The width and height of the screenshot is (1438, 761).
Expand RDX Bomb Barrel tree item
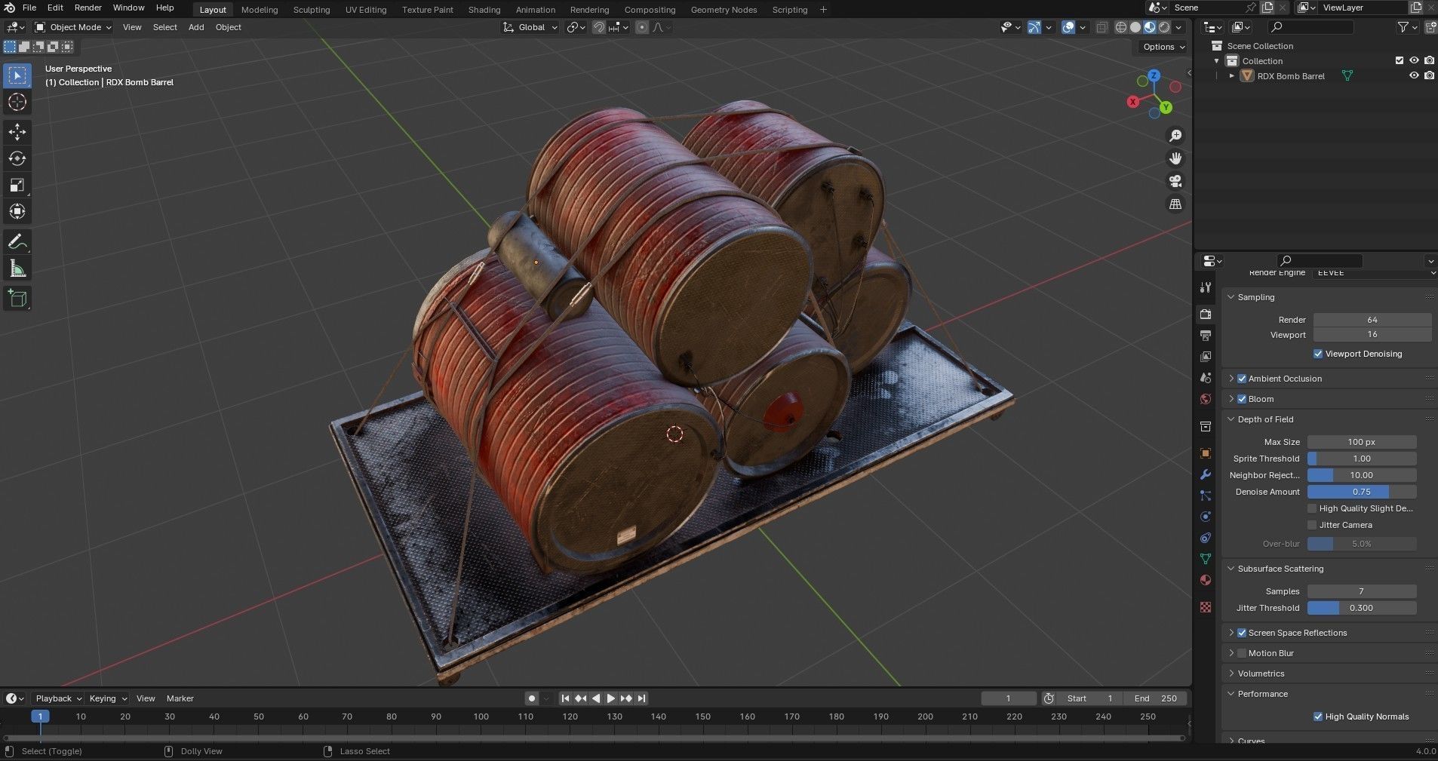1232,76
